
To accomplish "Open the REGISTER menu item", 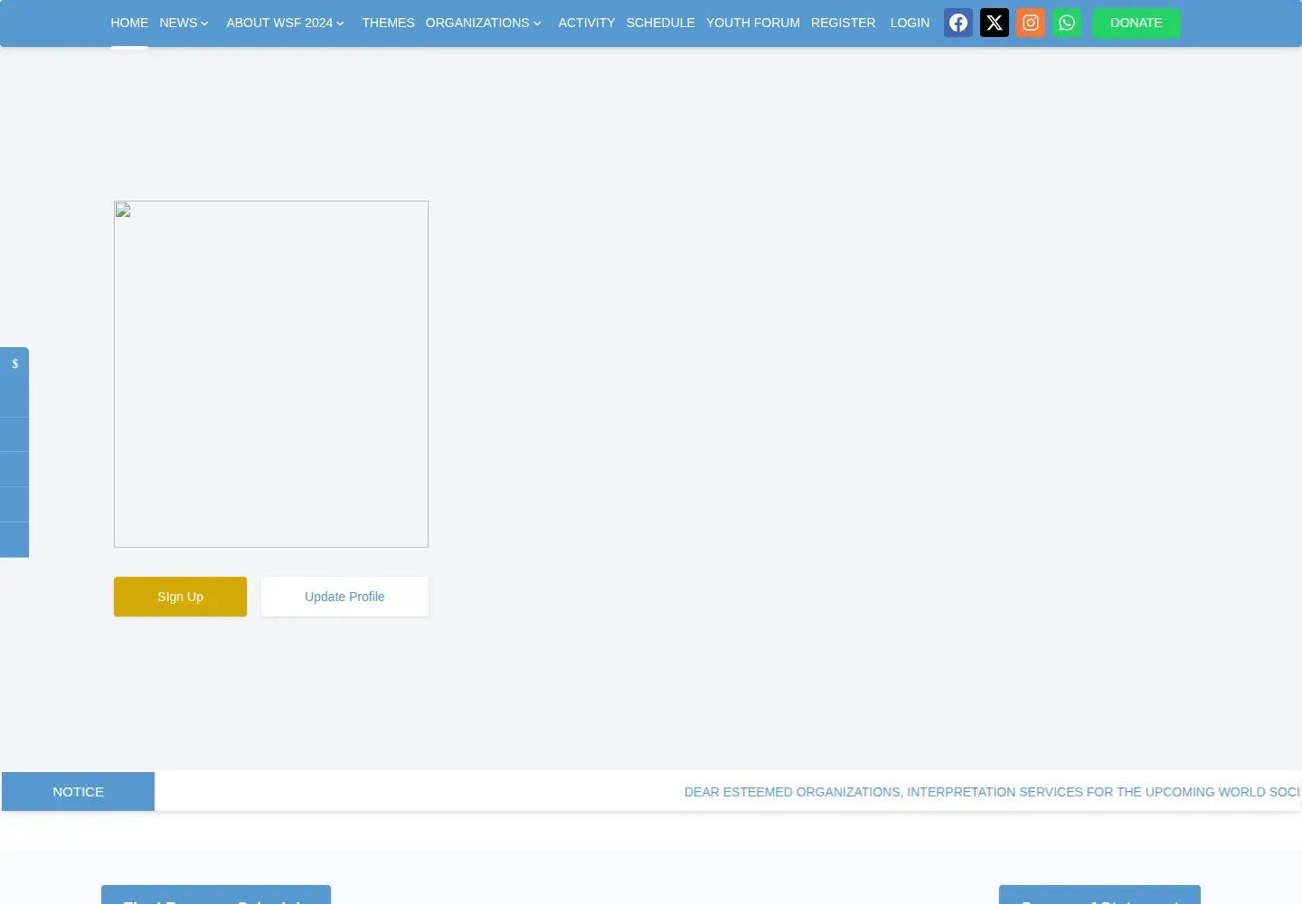I will click(844, 23).
